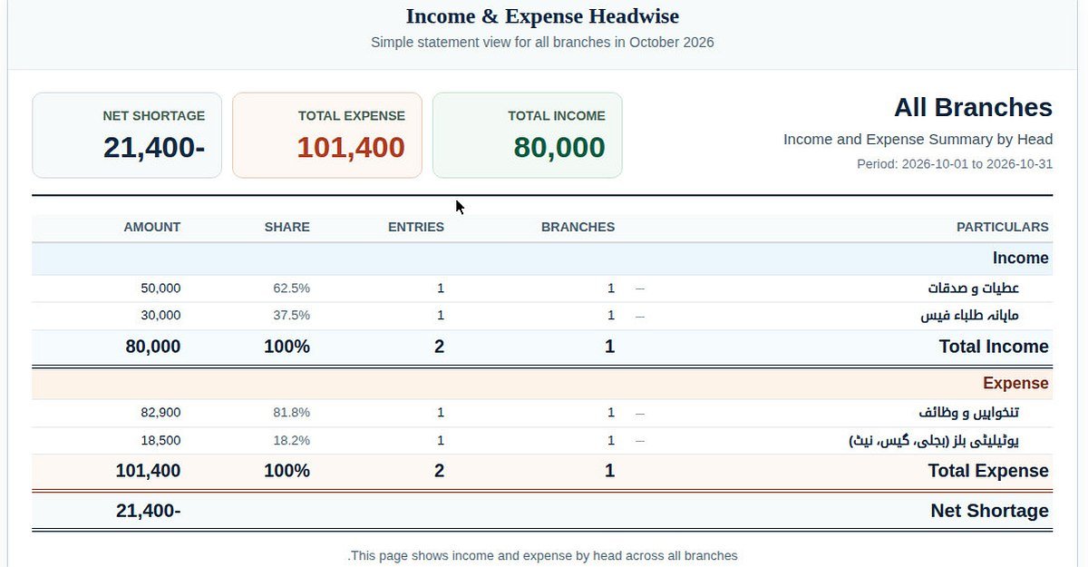Image resolution: width=1088 pixels, height=567 pixels.
Task: Select the 81.8% share cell
Action: click(x=291, y=413)
